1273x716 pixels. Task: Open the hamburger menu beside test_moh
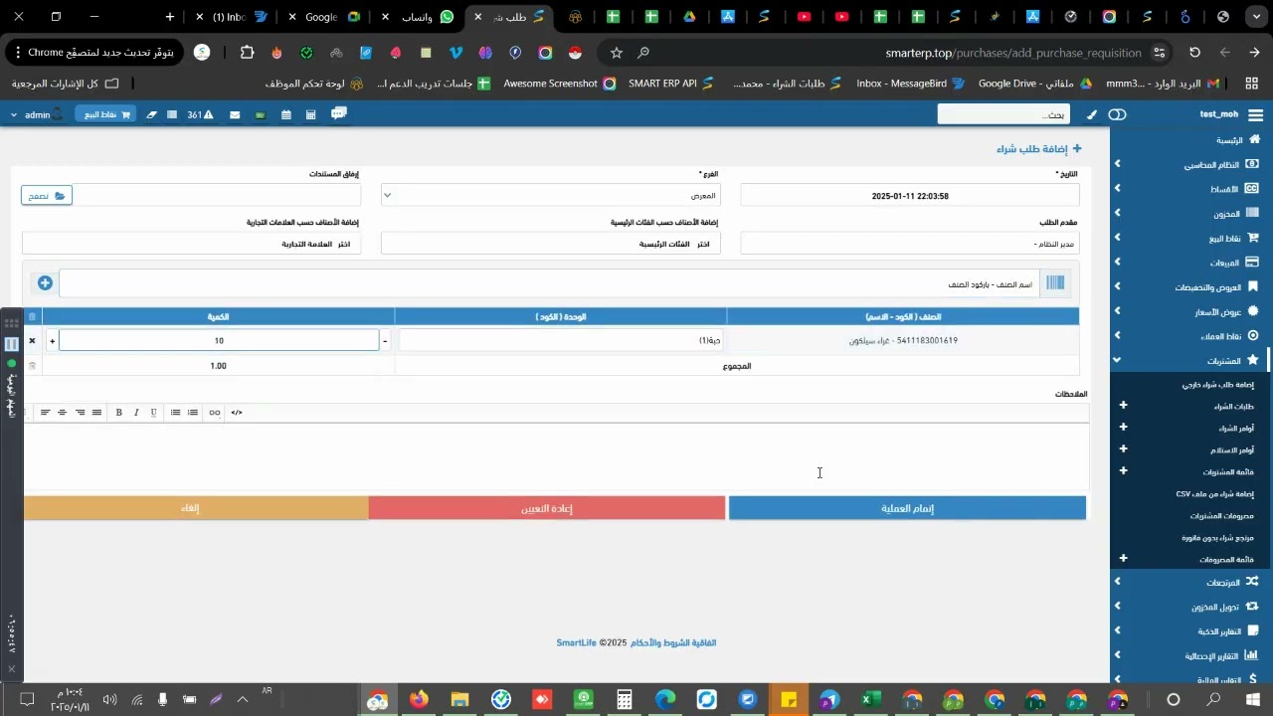(1255, 114)
